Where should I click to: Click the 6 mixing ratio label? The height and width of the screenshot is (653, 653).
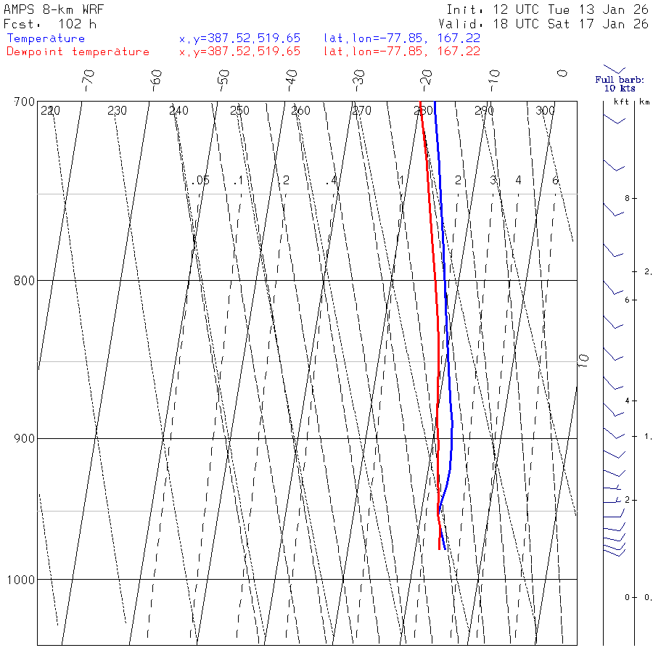(x=555, y=181)
